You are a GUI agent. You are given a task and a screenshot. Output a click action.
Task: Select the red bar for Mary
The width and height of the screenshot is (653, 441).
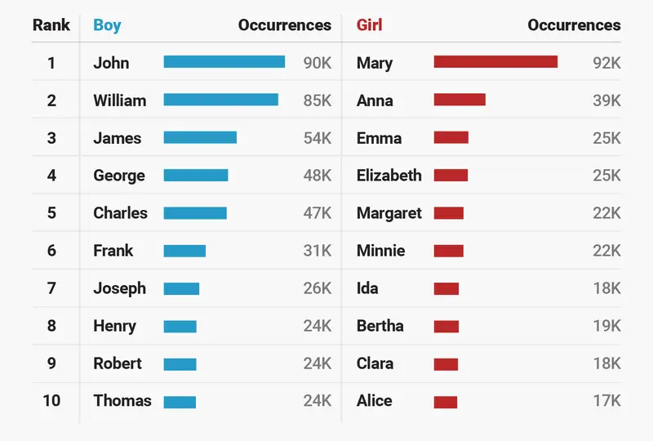tap(495, 62)
